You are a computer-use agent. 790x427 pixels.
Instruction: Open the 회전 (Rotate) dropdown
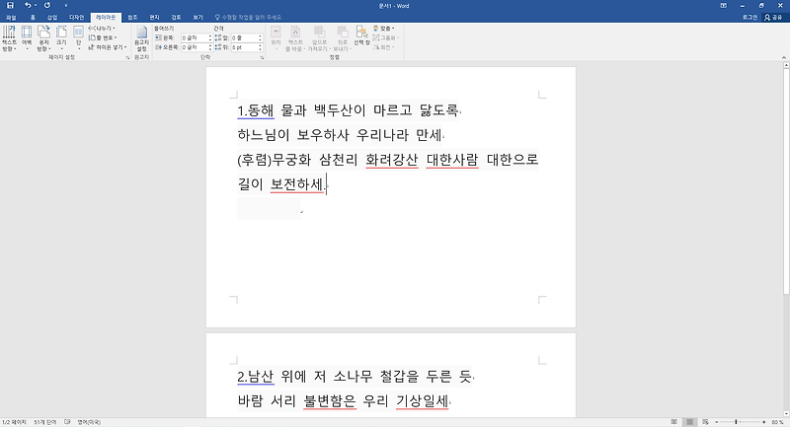[x=384, y=47]
